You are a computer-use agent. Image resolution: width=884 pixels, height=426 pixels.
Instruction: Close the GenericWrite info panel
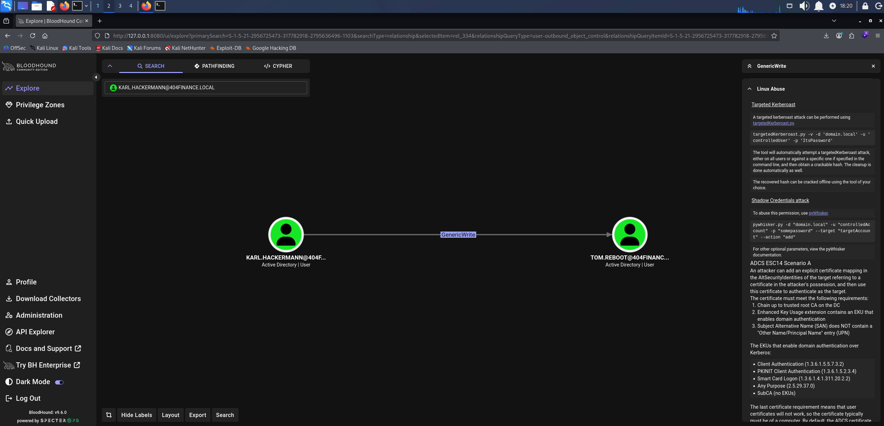pyautogui.click(x=873, y=66)
